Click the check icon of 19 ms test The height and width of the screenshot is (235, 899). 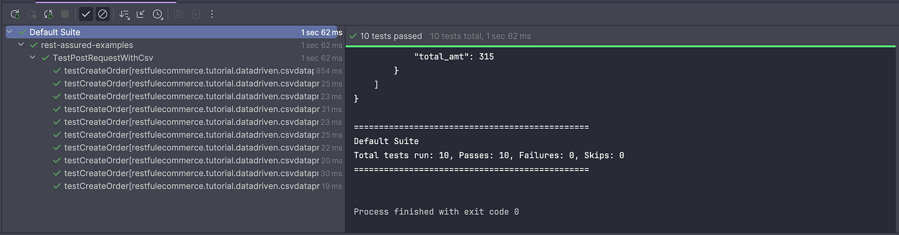click(x=57, y=186)
